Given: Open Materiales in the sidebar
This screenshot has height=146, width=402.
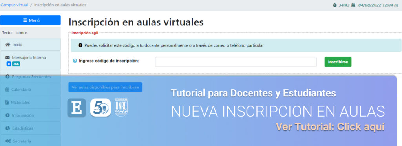Looking at the screenshot, I should [30, 102].
